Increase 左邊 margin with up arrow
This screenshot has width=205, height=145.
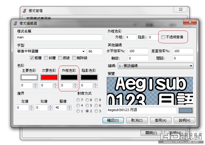coord(31,106)
